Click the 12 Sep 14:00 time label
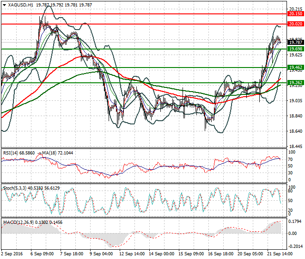 point(132,254)
